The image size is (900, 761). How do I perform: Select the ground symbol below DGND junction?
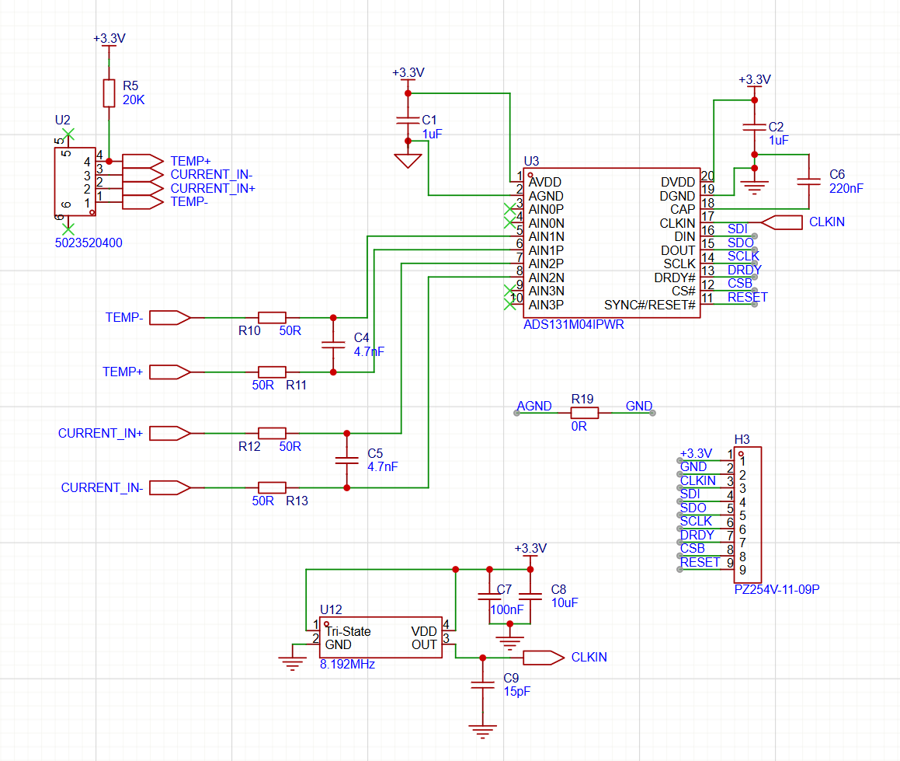pos(754,187)
